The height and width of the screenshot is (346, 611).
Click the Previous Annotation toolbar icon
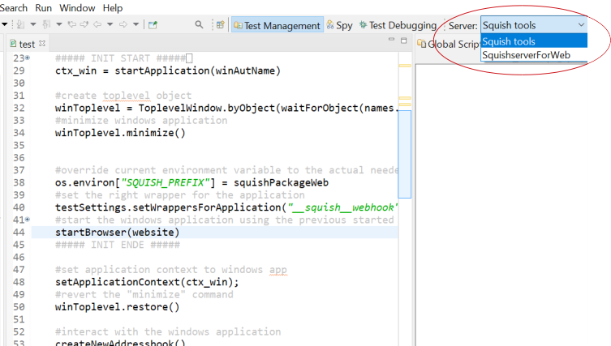point(45,25)
